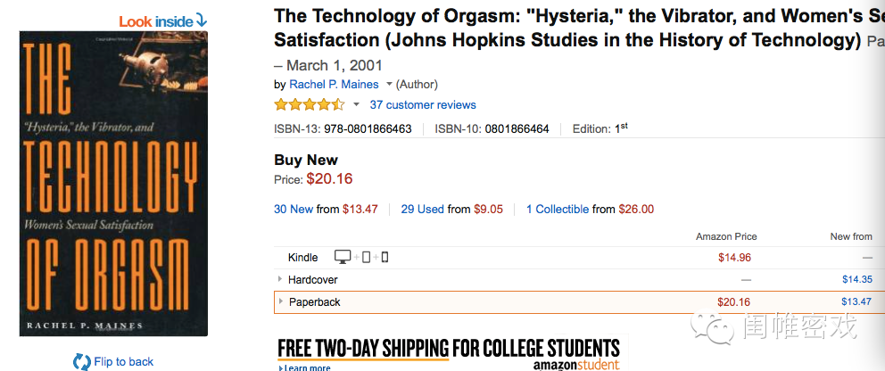The width and height of the screenshot is (885, 371).
Task: Open the 37 customer reviews link
Action: [423, 105]
